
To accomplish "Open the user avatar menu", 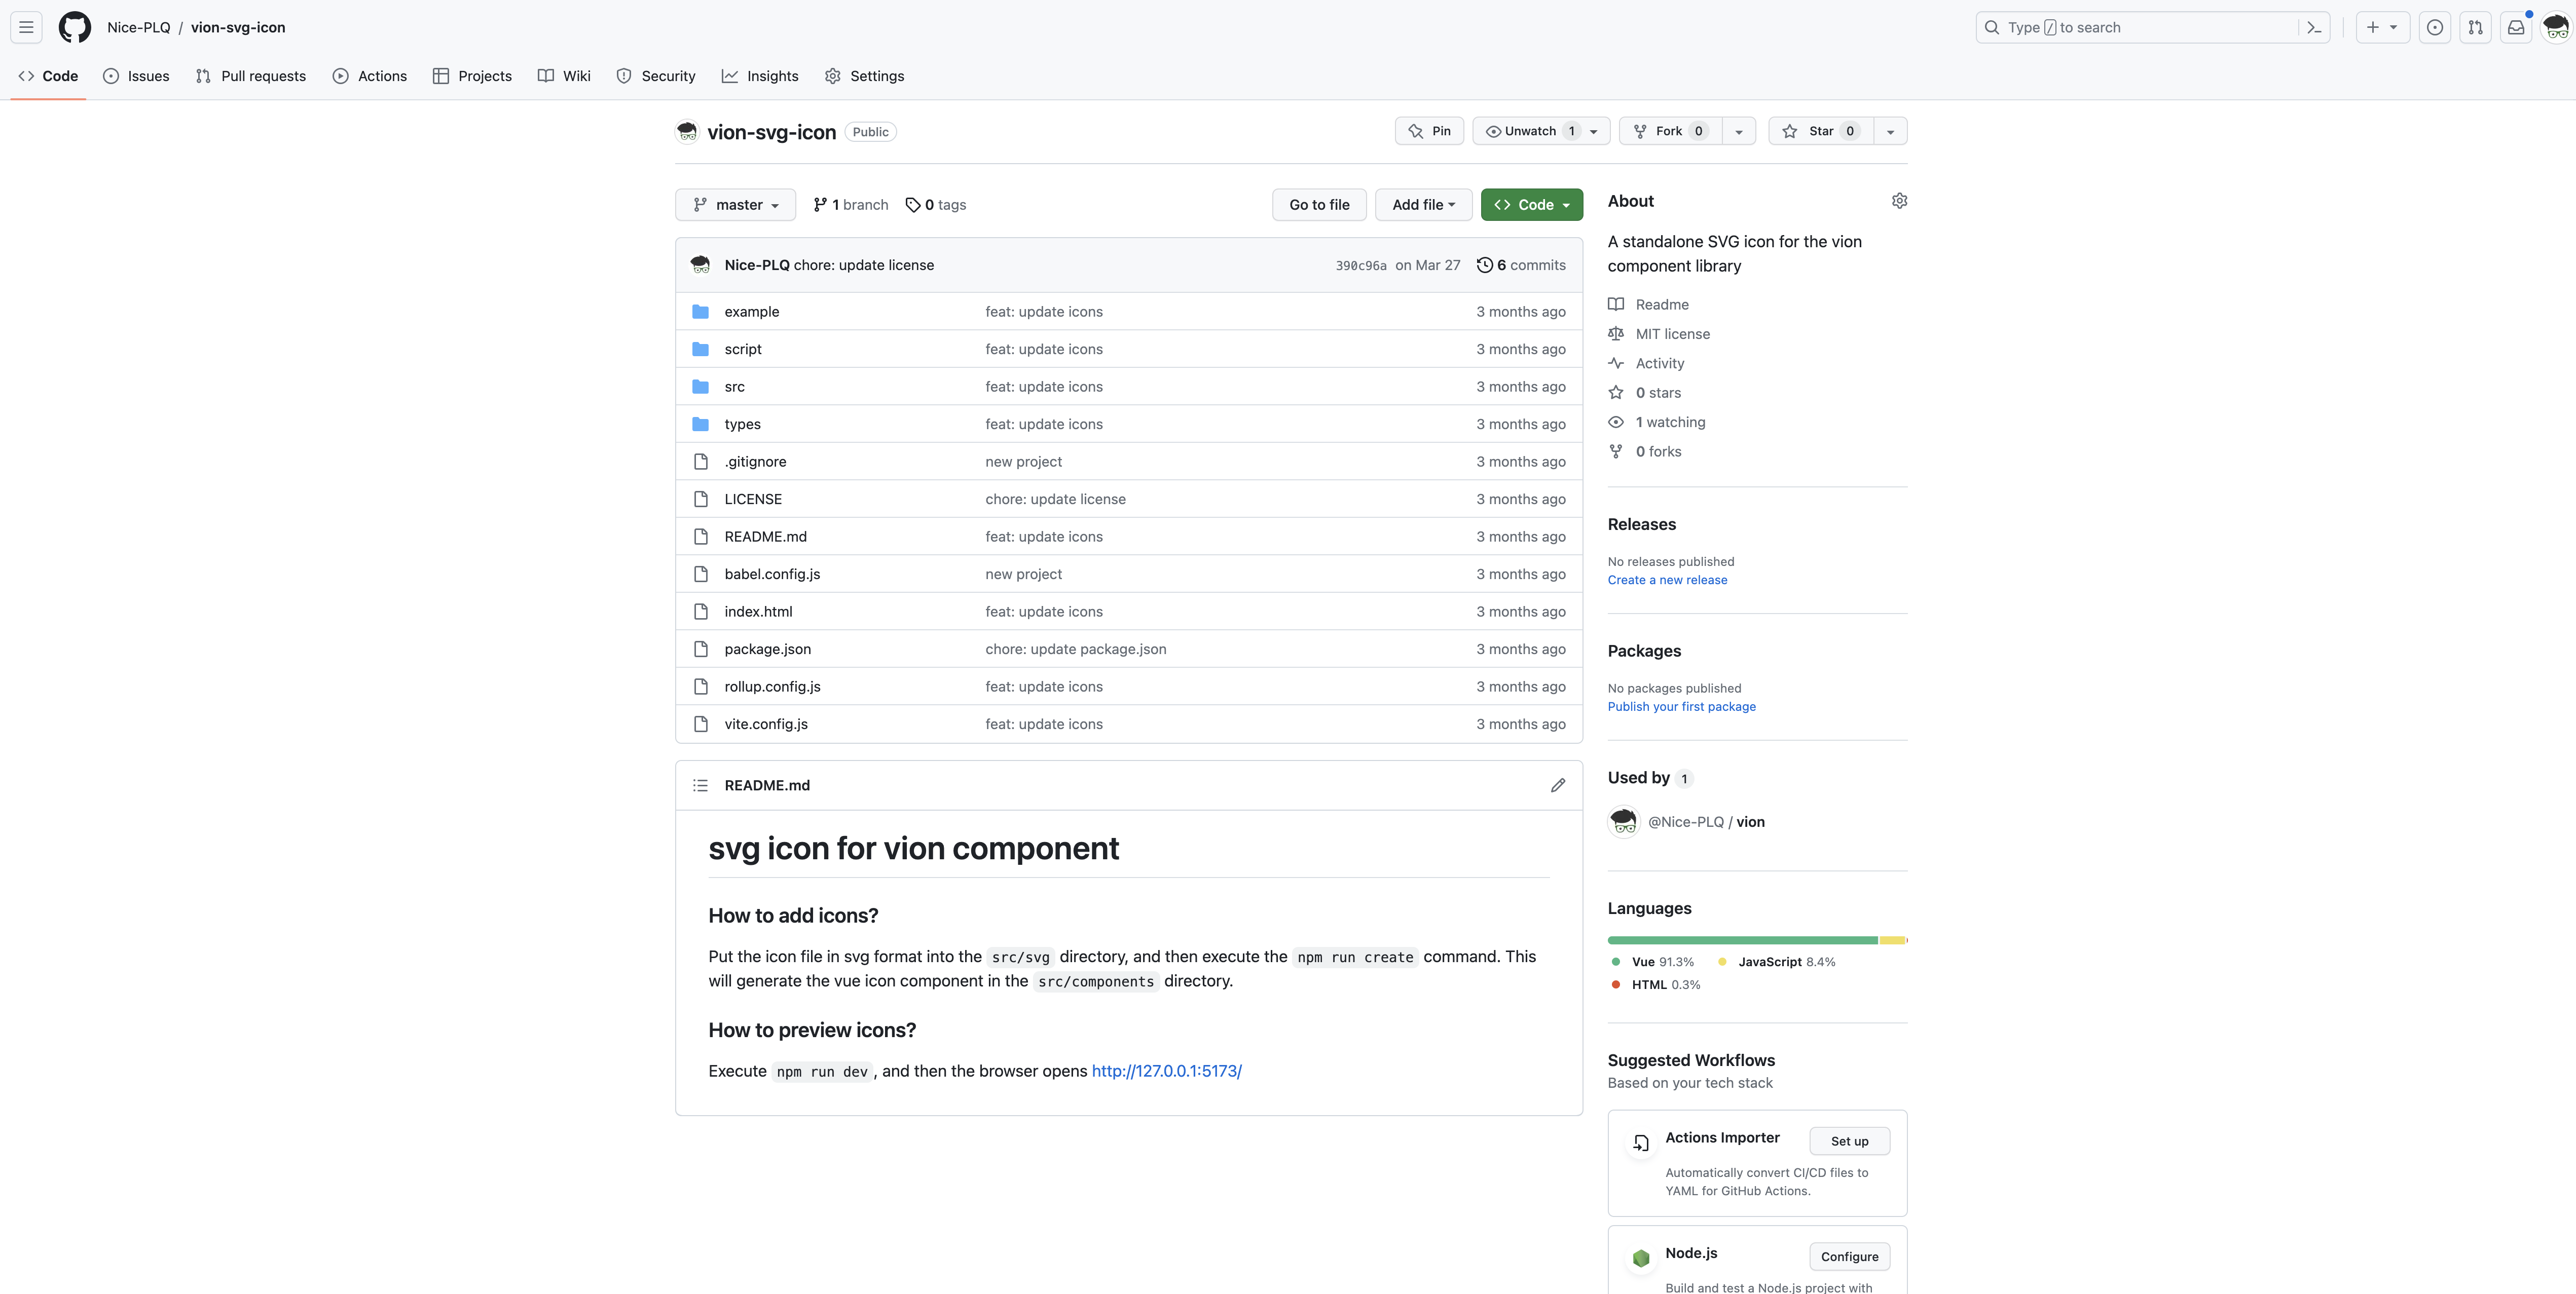I will point(2556,27).
